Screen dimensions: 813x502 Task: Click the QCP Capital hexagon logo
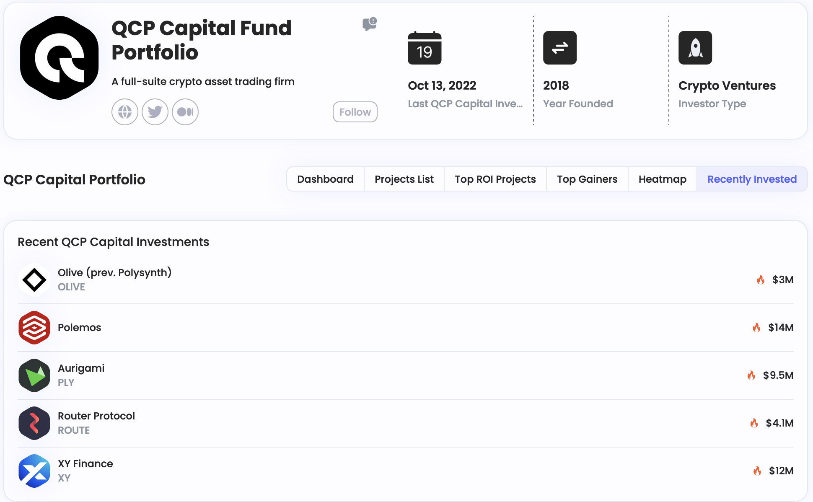click(60, 58)
